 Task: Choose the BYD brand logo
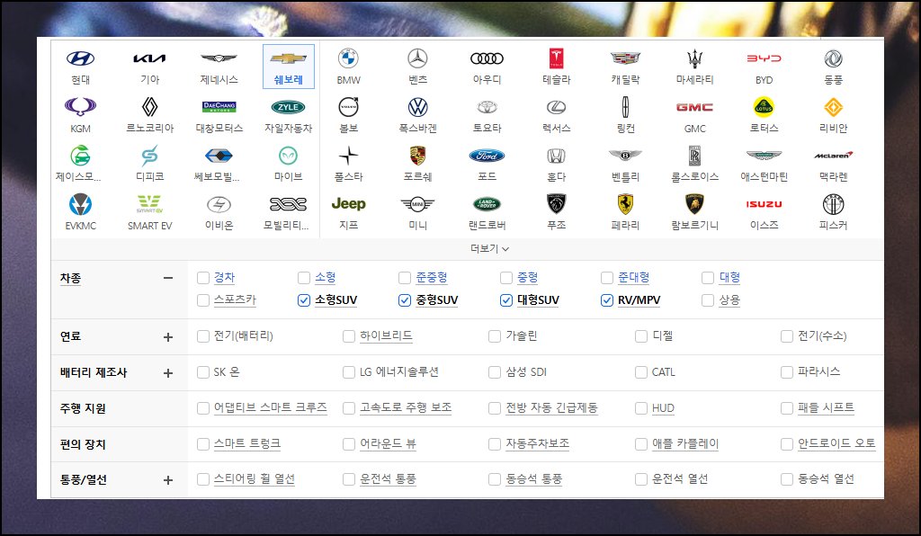[x=765, y=58]
